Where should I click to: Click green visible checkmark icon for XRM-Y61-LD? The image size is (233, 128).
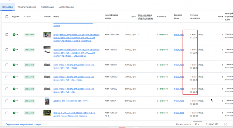pos(14,101)
